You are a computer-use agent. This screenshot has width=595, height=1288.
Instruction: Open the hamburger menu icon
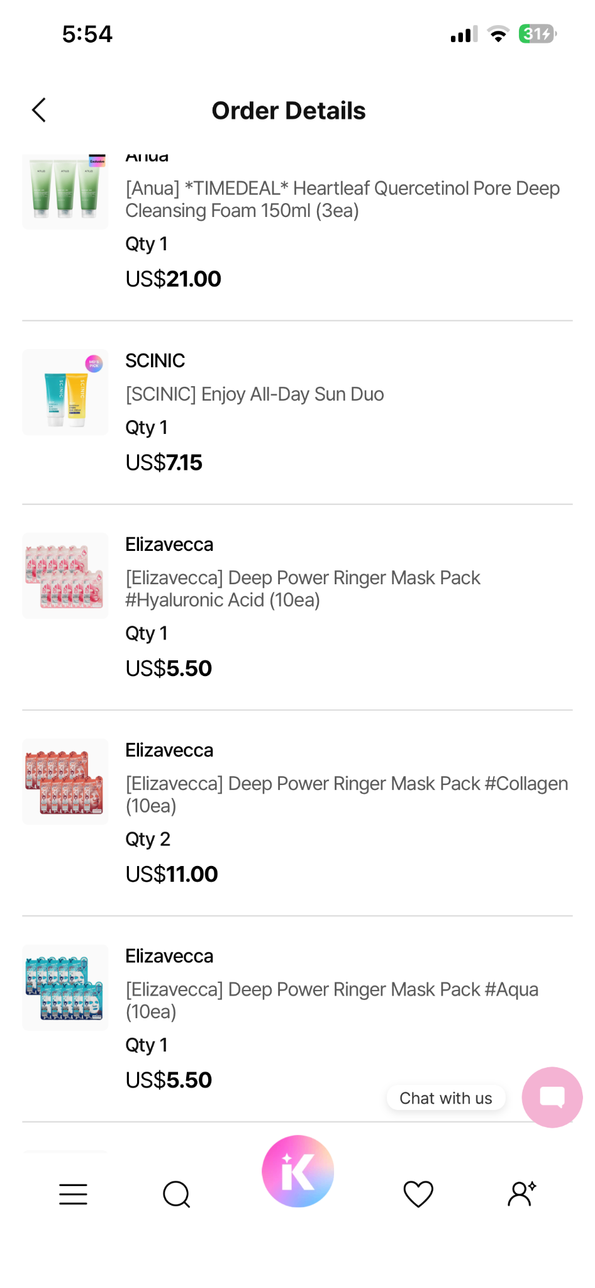(x=73, y=1194)
